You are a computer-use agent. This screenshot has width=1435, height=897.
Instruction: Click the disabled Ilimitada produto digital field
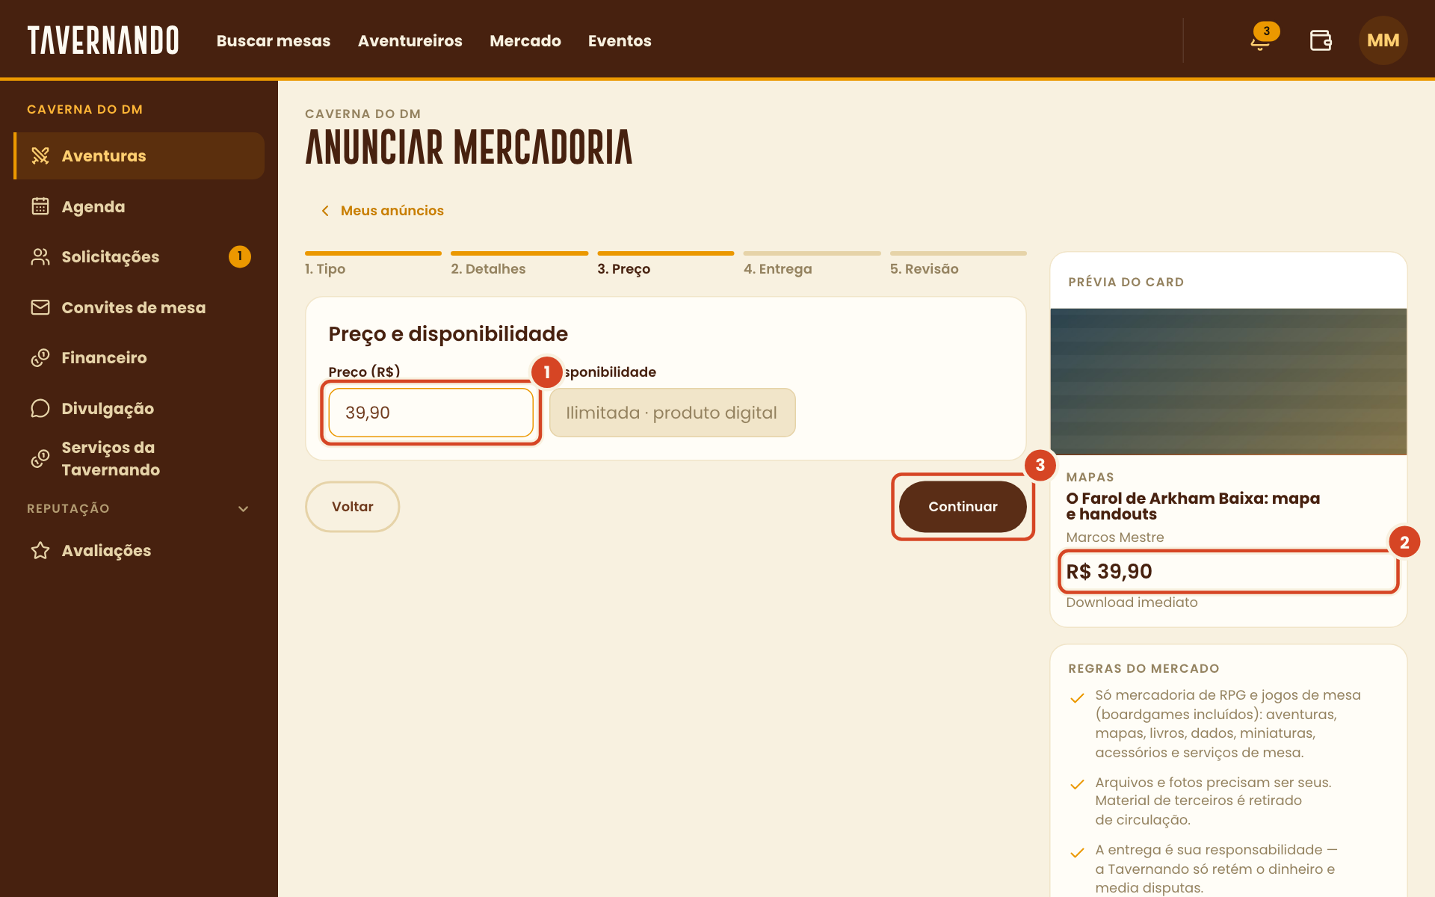[673, 413]
